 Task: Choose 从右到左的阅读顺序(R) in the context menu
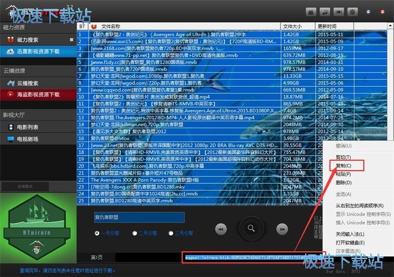(x=359, y=206)
